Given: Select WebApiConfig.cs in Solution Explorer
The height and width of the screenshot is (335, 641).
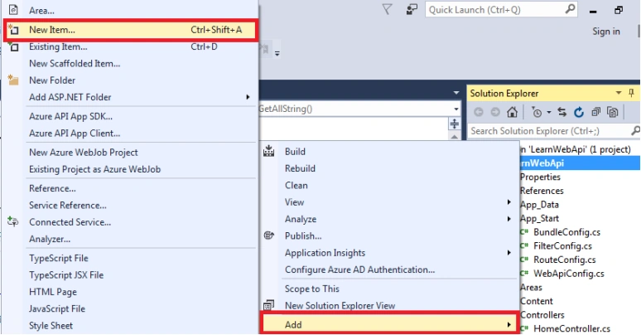Looking at the screenshot, I should point(569,274).
